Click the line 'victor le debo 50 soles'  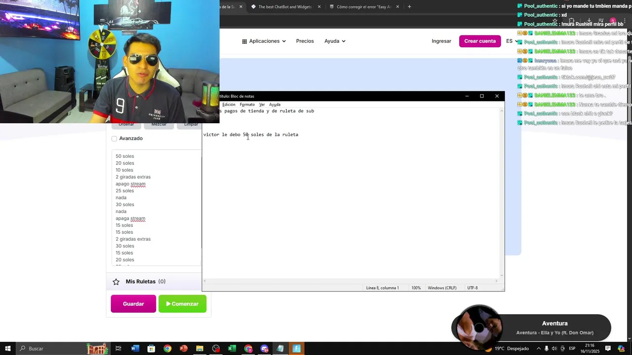(251, 135)
